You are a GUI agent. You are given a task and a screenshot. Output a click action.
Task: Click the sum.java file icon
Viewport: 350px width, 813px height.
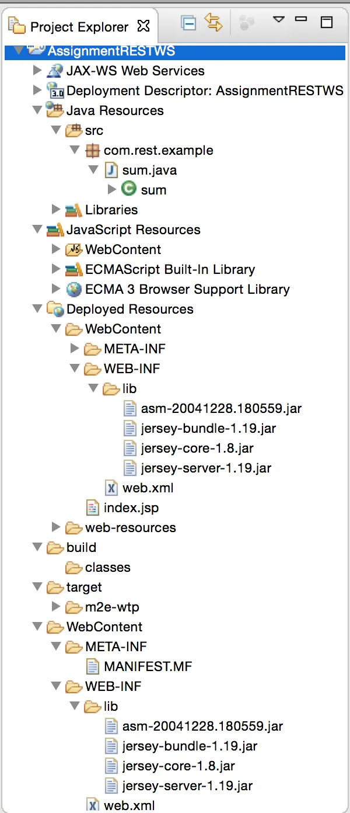[x=111, y=170]
